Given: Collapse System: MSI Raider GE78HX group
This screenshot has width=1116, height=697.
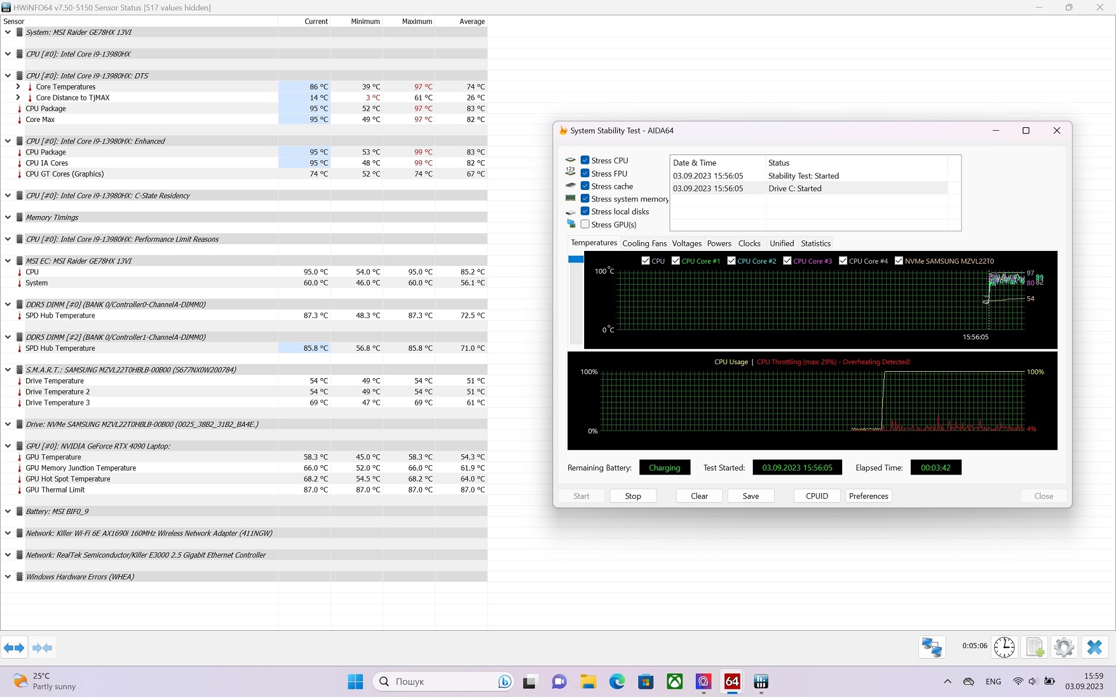Looking at the screenshot, I should pos(8,33).
